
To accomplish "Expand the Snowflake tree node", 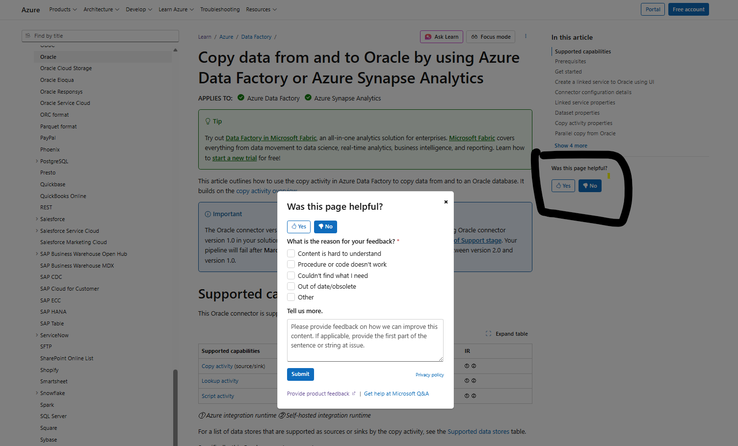I will click(37, 393).
